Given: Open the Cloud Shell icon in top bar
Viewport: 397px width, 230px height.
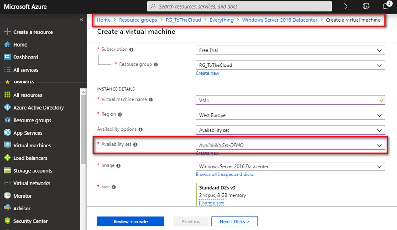Looking at the screenshot, I should [x=347, y=7].
